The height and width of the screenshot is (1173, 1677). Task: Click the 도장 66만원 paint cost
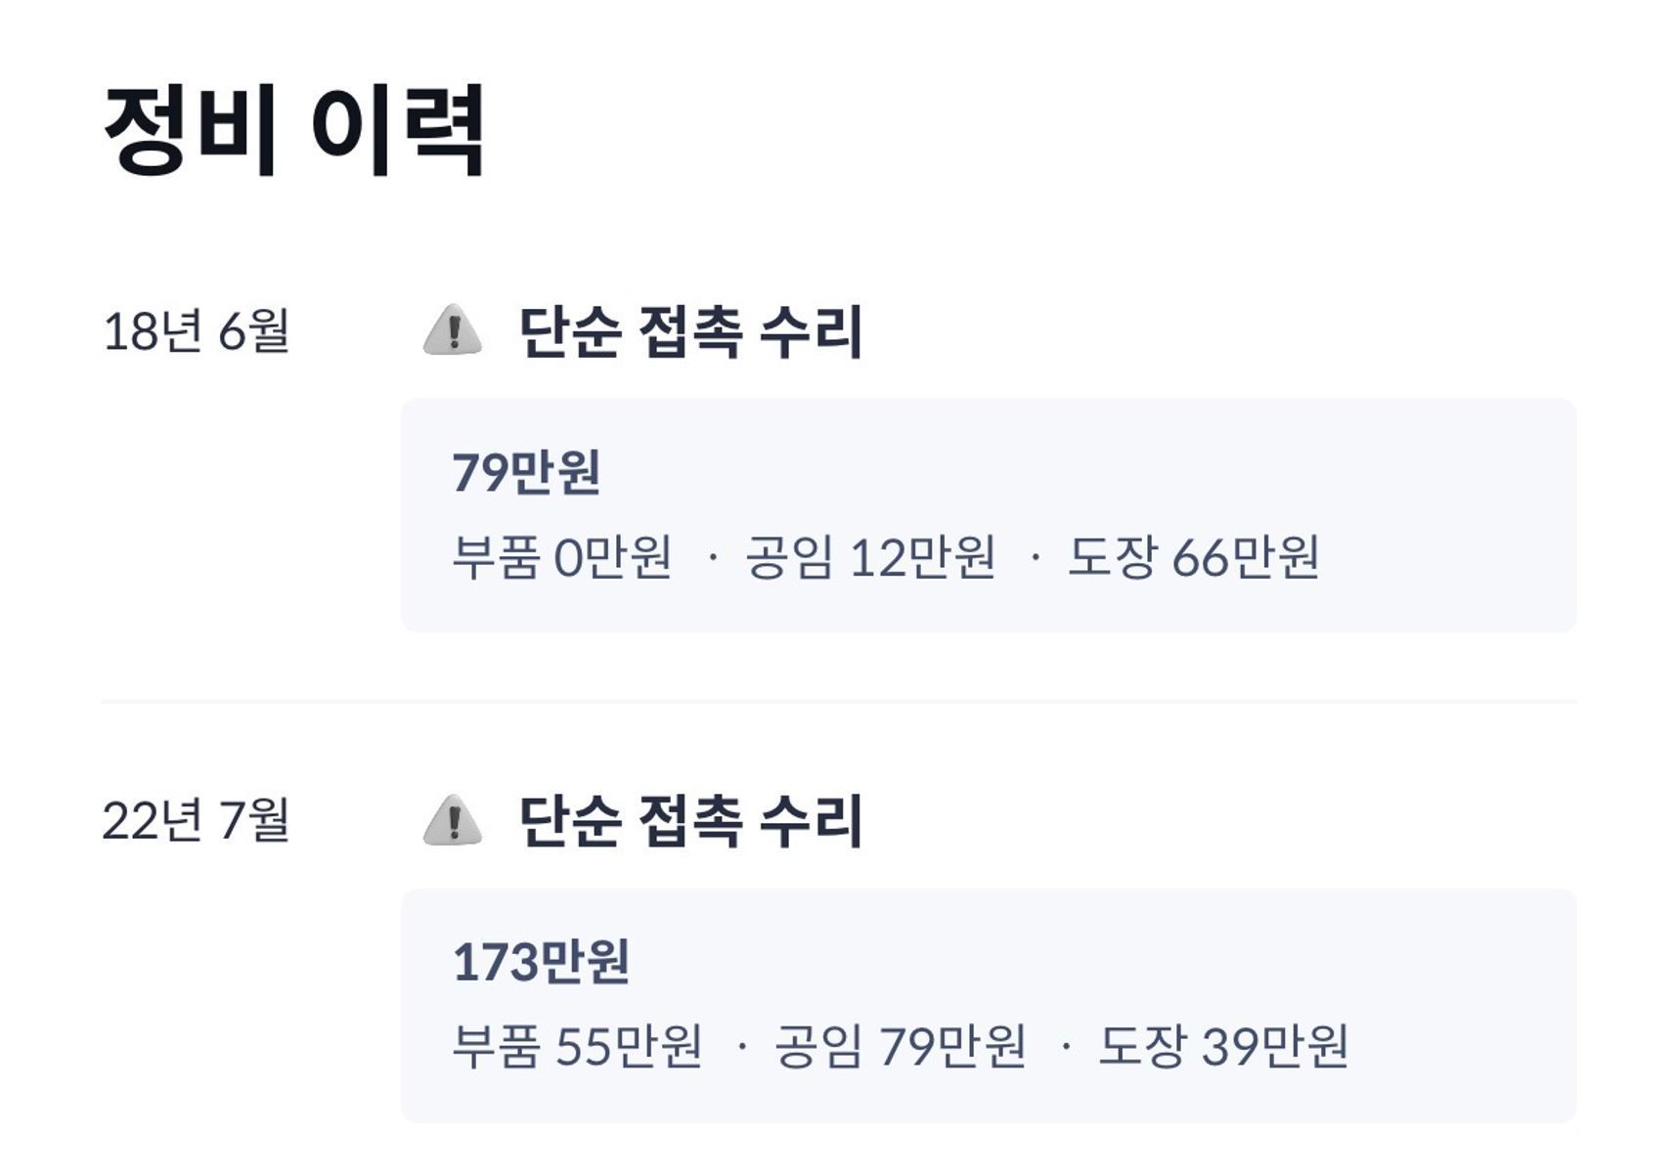pos(1193,557)
